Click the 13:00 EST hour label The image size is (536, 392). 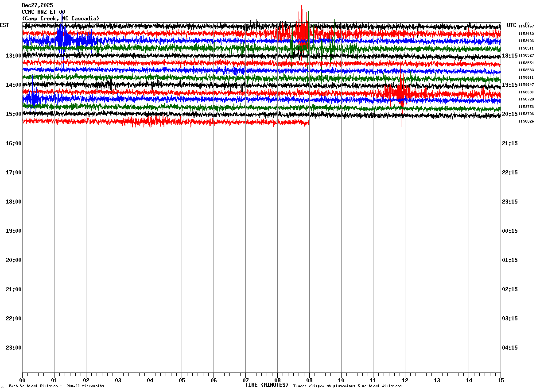14,56
